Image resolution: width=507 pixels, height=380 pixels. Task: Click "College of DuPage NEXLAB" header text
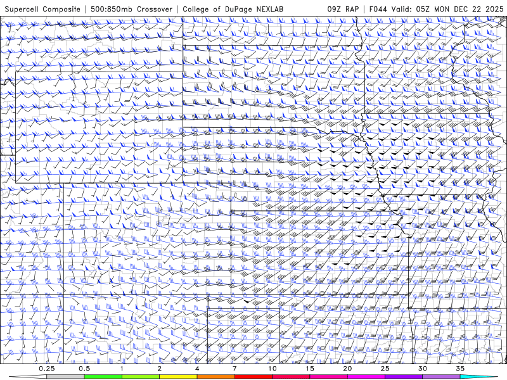pos(233,9)
